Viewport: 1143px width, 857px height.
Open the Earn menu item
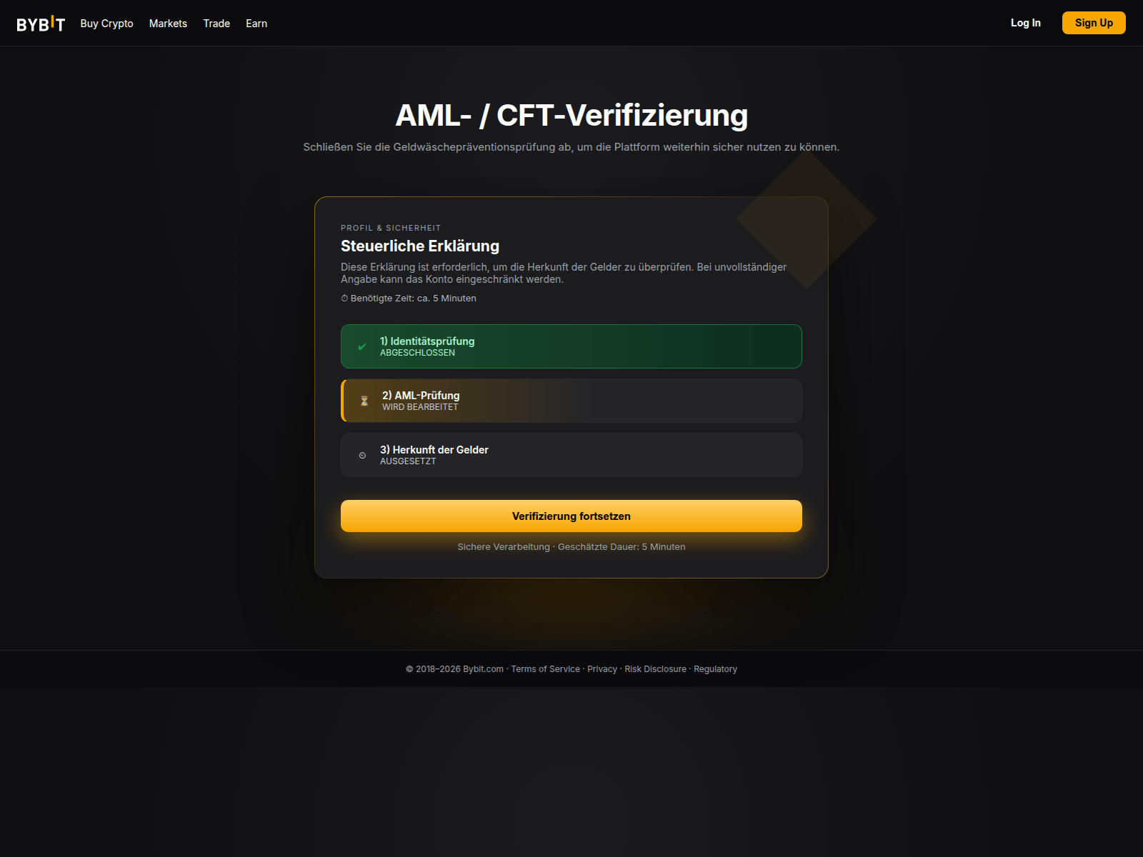(x=256, y=24)
